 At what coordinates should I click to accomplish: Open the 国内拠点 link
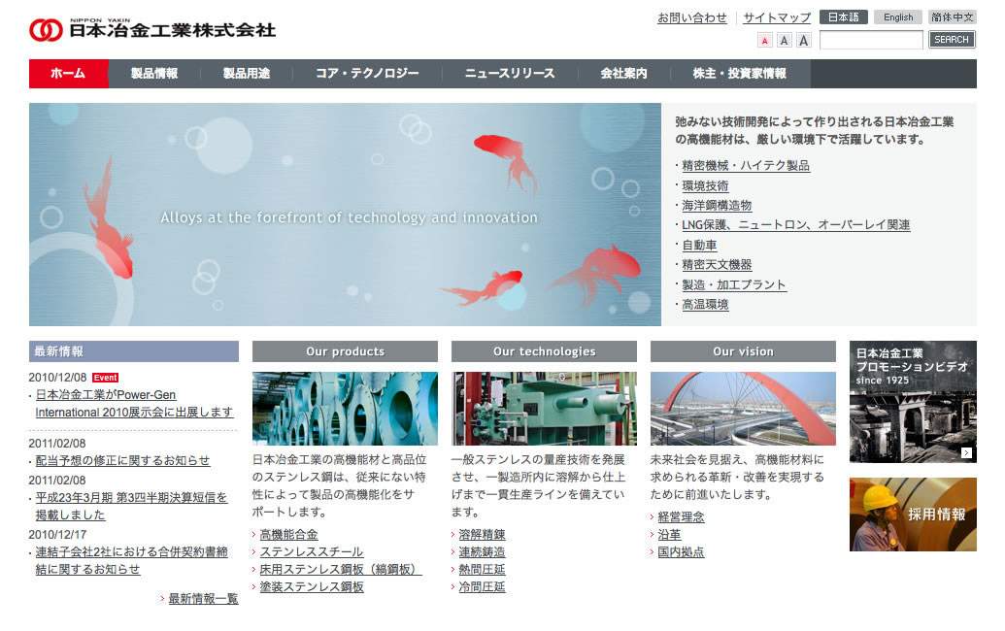[x=681, y=552]
